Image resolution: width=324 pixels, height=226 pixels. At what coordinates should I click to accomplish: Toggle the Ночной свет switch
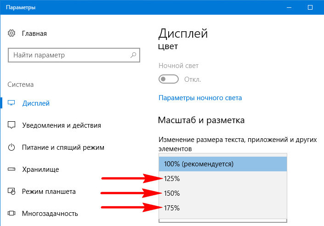tap(169, 79)
